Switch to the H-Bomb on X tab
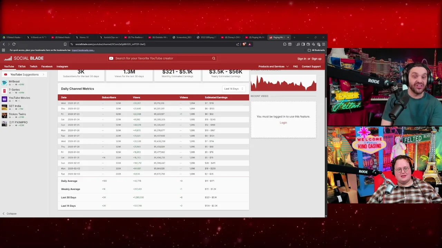 click(37, 37)
